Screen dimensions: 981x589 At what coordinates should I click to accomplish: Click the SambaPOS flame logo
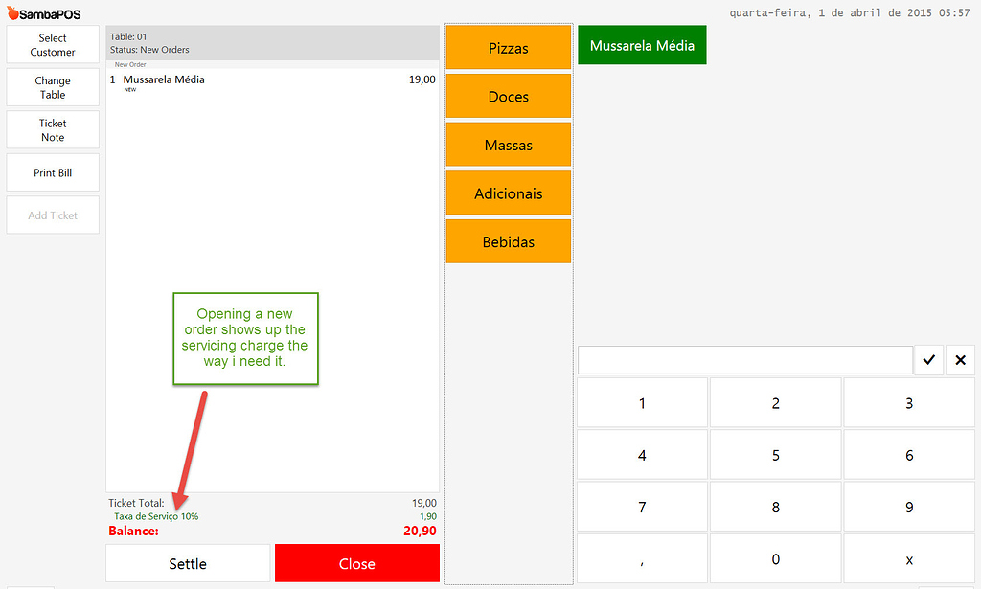click(x=11, y=13)
